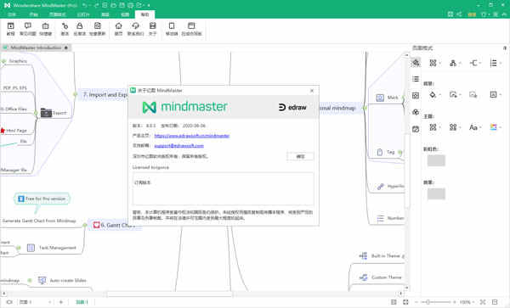
Task: Close the About MindMaster dialog
Action: coord(312,91)
